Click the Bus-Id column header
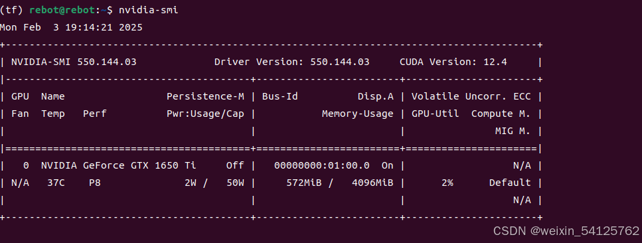The image size is (642, 243). 280,96
